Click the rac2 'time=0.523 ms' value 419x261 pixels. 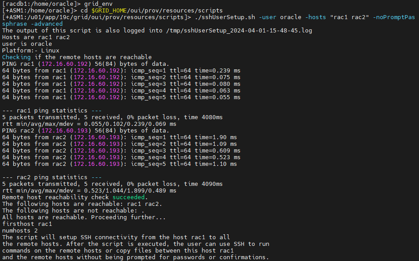pyautogui.click(x=218, y=157)
